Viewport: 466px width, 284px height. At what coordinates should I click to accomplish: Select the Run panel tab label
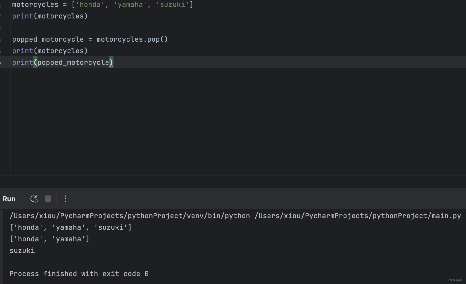pos(9,199)
